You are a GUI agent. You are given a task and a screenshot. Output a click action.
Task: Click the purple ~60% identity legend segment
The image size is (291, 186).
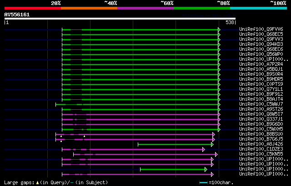click(x=145, y=8)
